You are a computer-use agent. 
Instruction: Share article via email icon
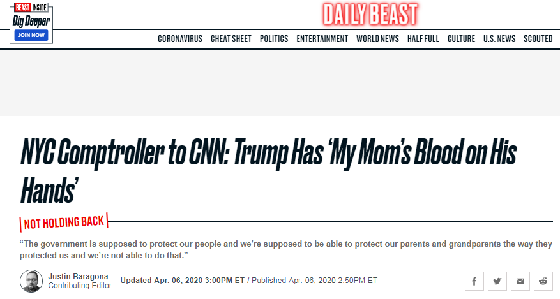pos(520,281)
